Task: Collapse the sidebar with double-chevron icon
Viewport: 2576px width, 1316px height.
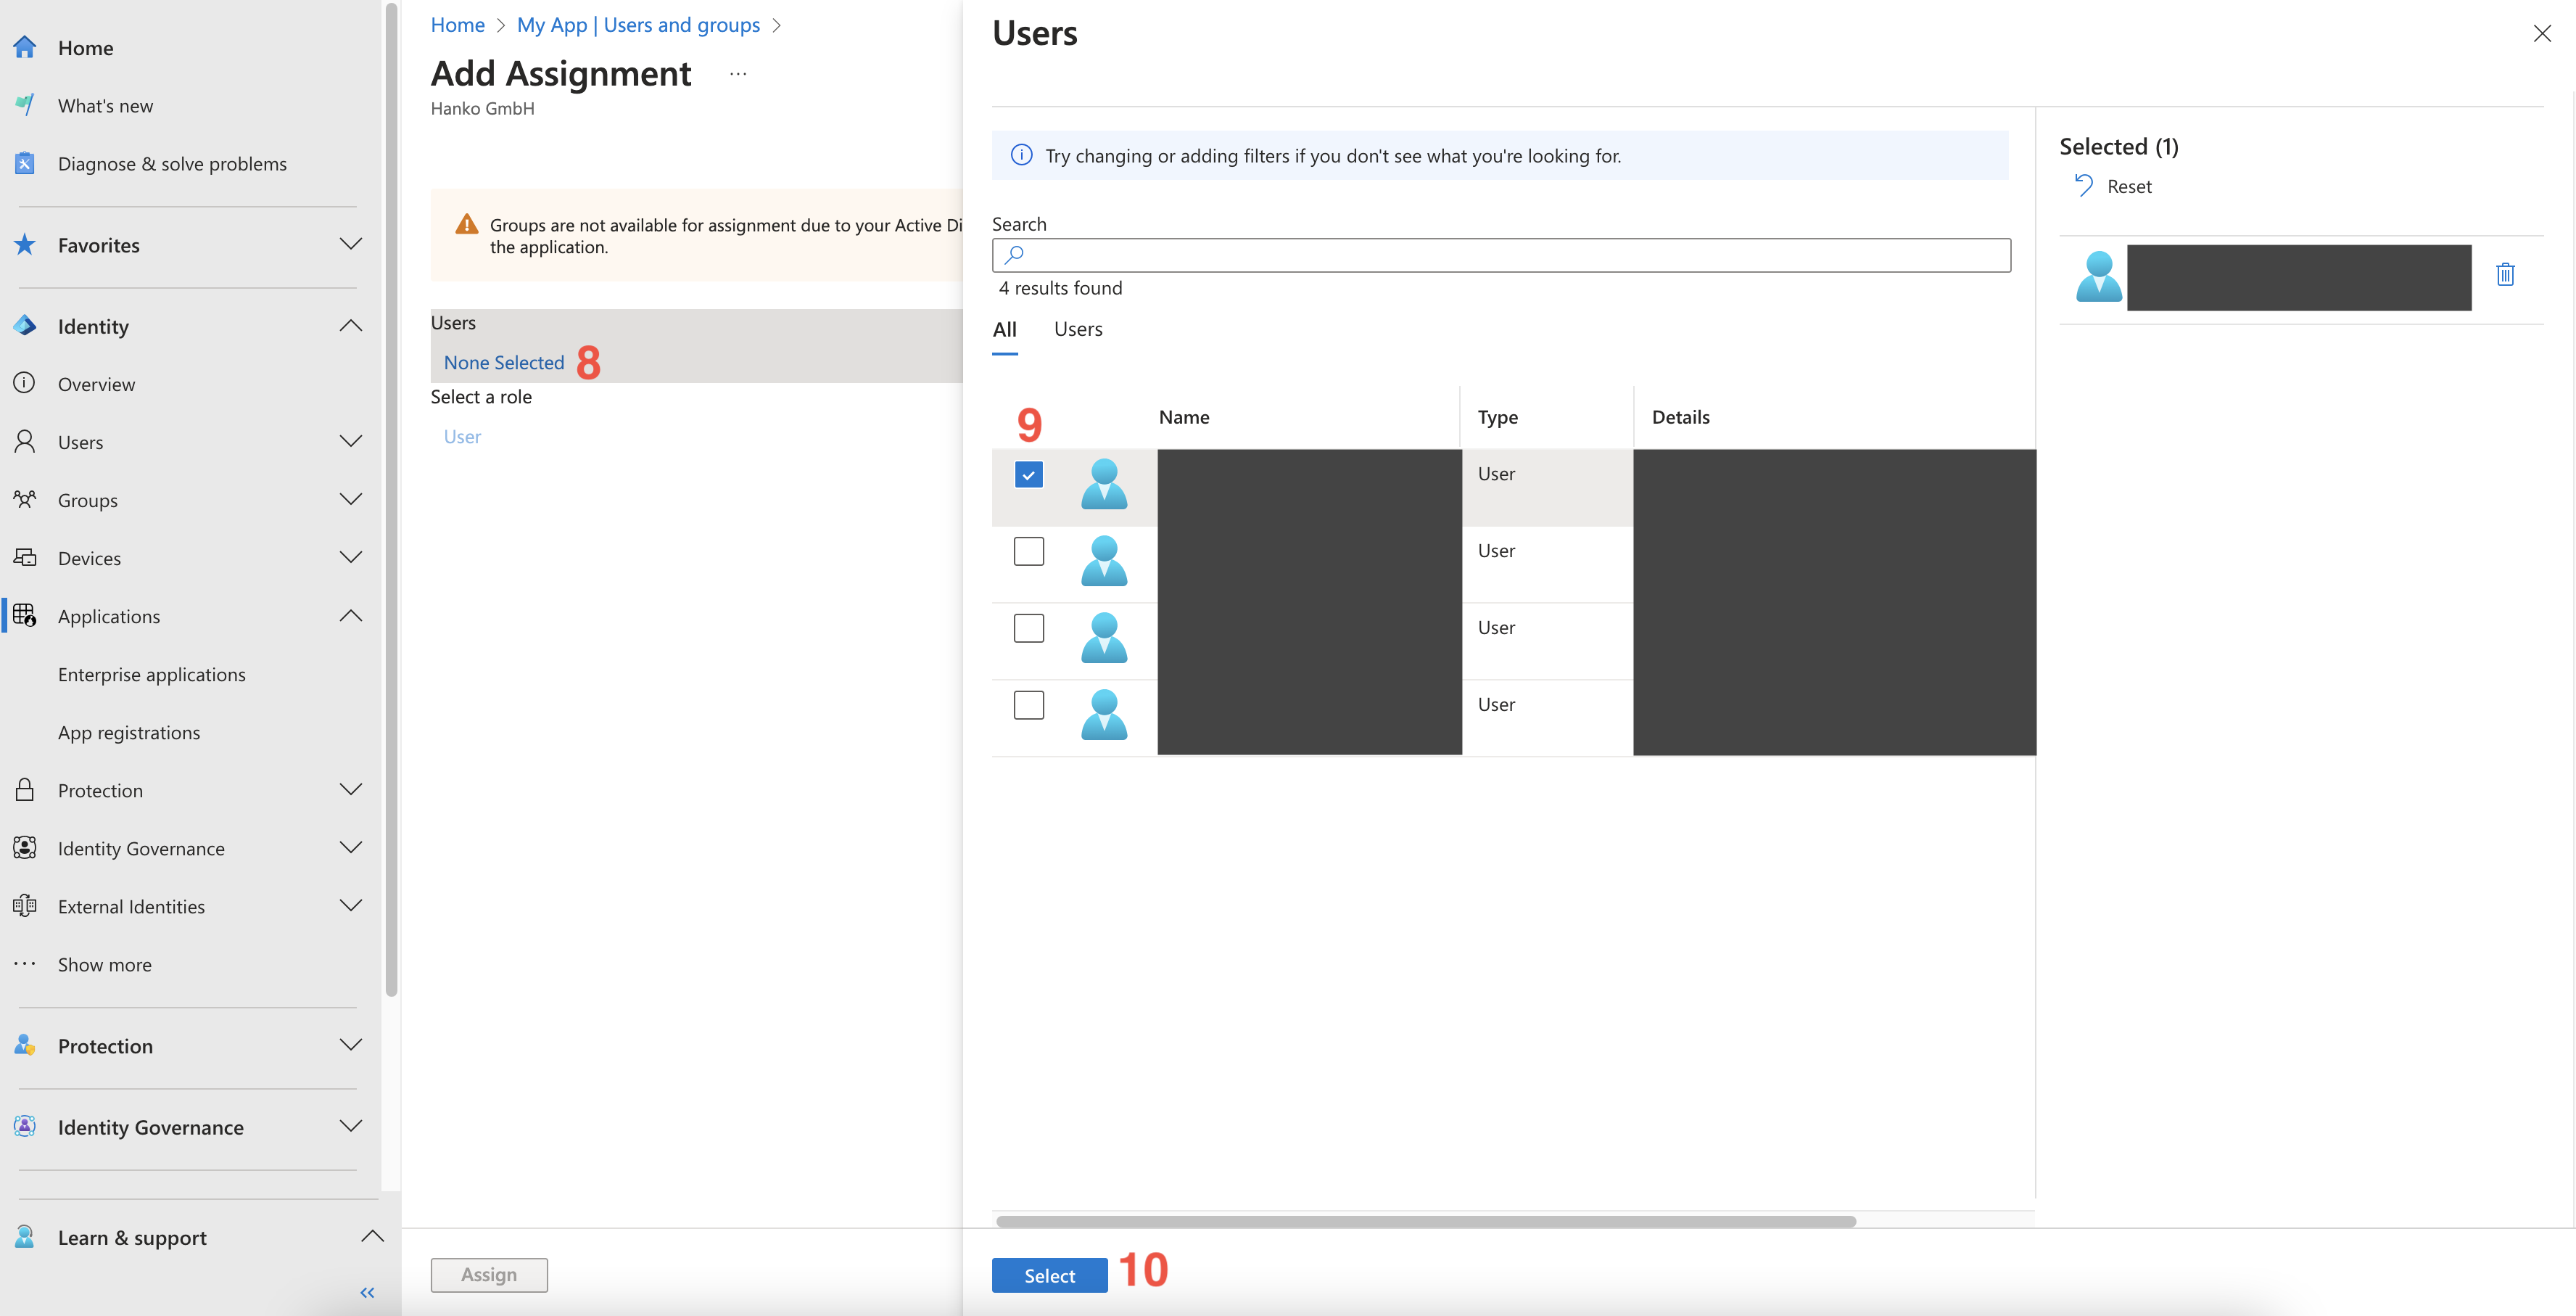Action: (367, 1292)
